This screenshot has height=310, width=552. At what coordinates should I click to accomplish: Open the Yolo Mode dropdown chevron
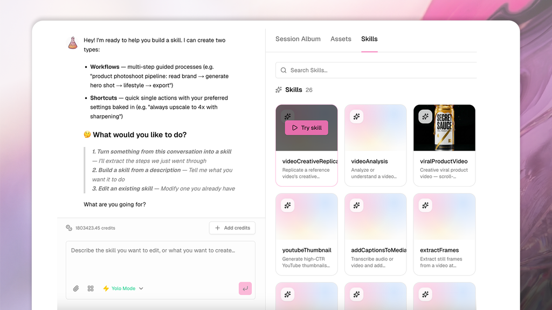(x=140, y=288)
